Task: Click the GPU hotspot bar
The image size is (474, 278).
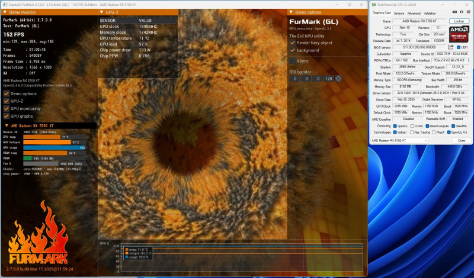Action: coord(47,142)
